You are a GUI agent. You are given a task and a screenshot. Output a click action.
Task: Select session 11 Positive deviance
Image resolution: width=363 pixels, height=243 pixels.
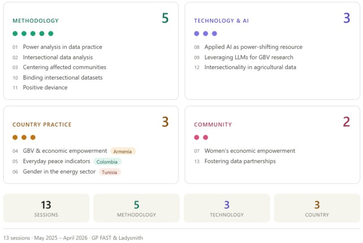[x=40, y=88]
